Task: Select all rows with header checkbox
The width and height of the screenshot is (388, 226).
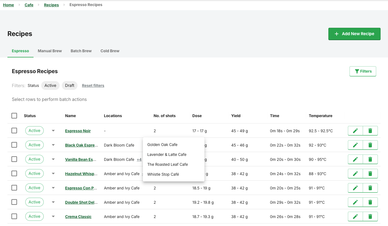Action: (14, 116)
